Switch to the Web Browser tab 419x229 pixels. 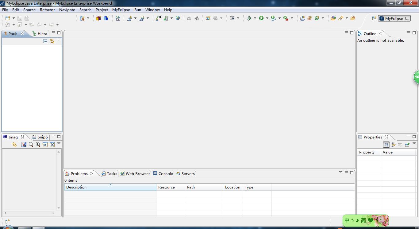tap(135, 173)
